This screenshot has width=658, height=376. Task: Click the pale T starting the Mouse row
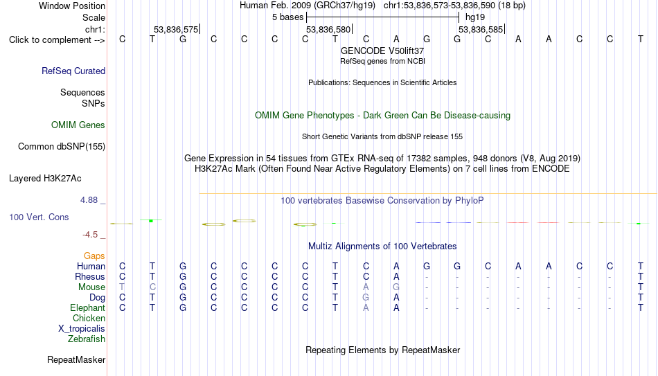pos(122,287)
